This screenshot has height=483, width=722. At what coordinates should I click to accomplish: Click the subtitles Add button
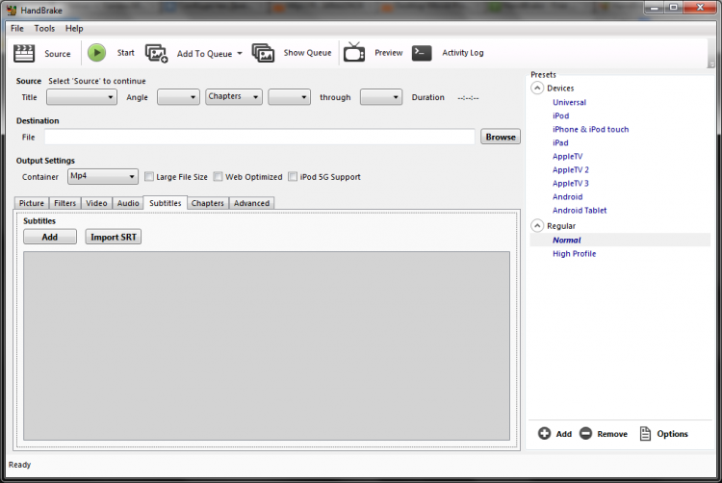pyautogui.click(x=50, y=237)
